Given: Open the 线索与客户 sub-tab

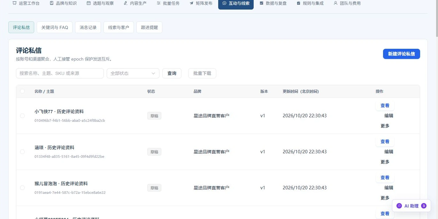Looking at the screenshot, I should [119, 27].
